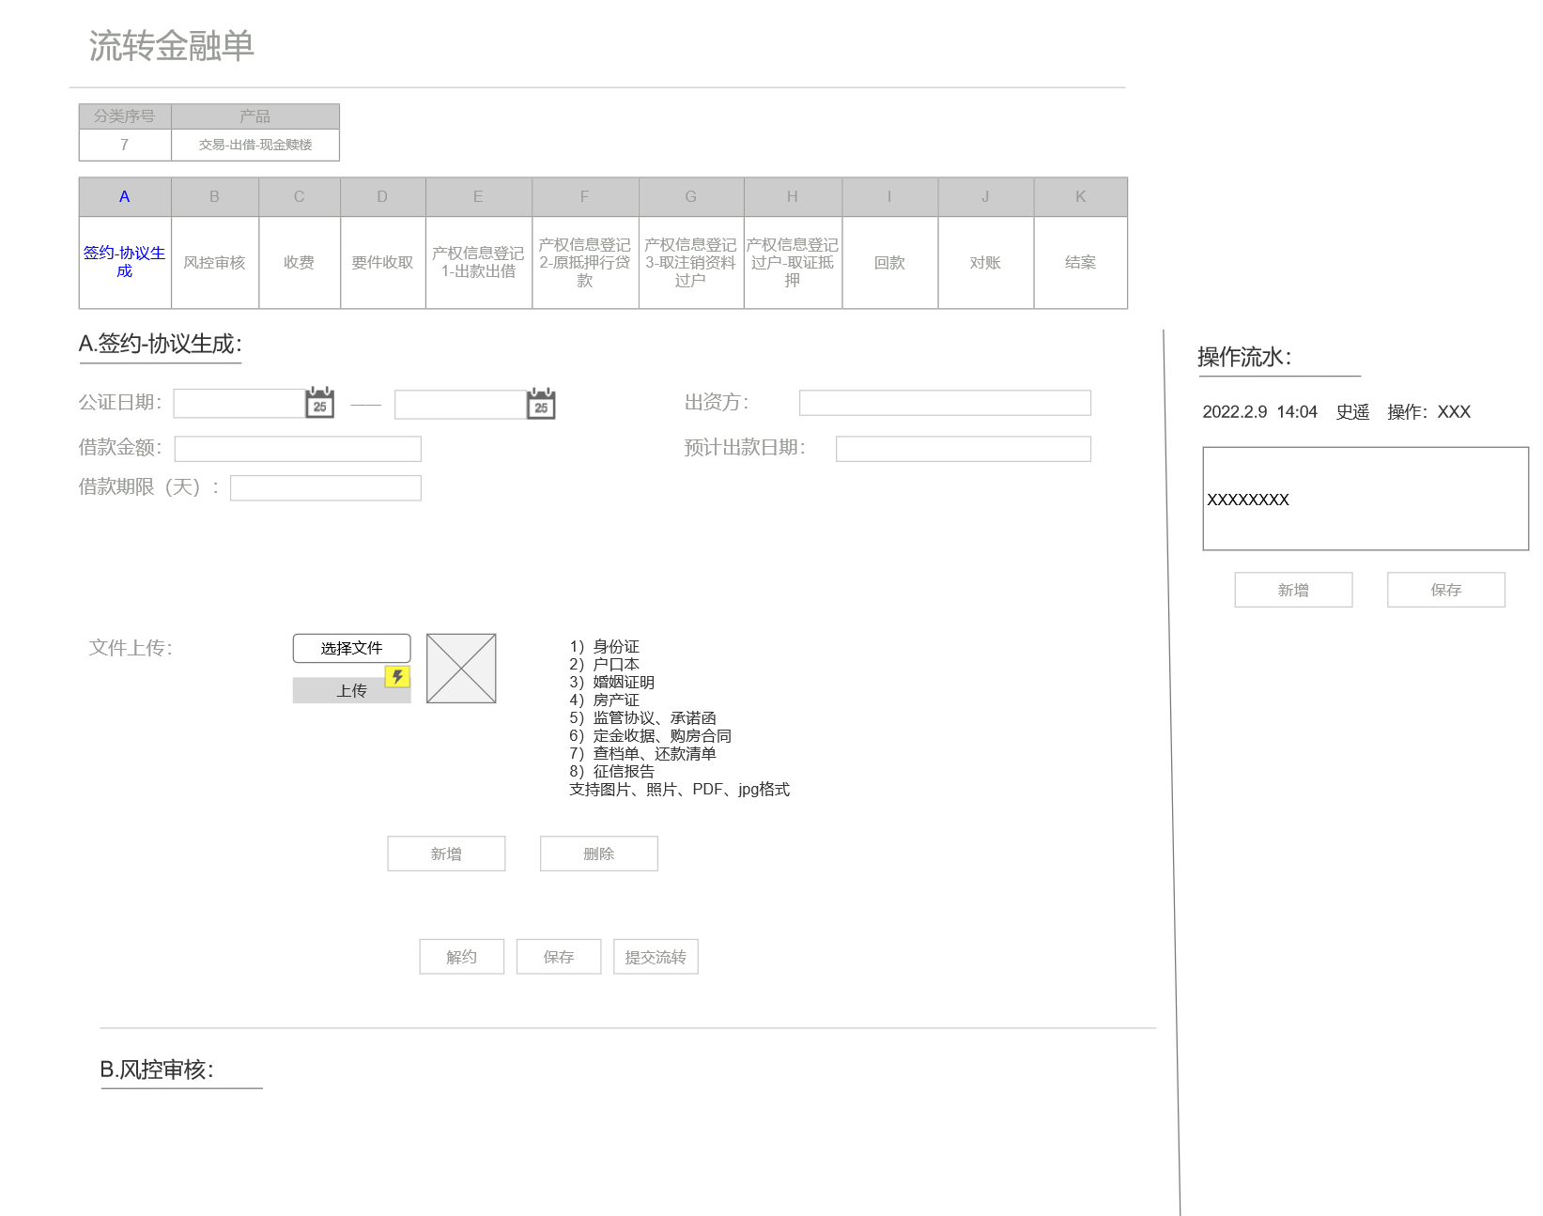This screenshot has height=1216, width=1543.
Task: Select step G 产权信息登记3-取注销资料过户
Action: point(691,262)
